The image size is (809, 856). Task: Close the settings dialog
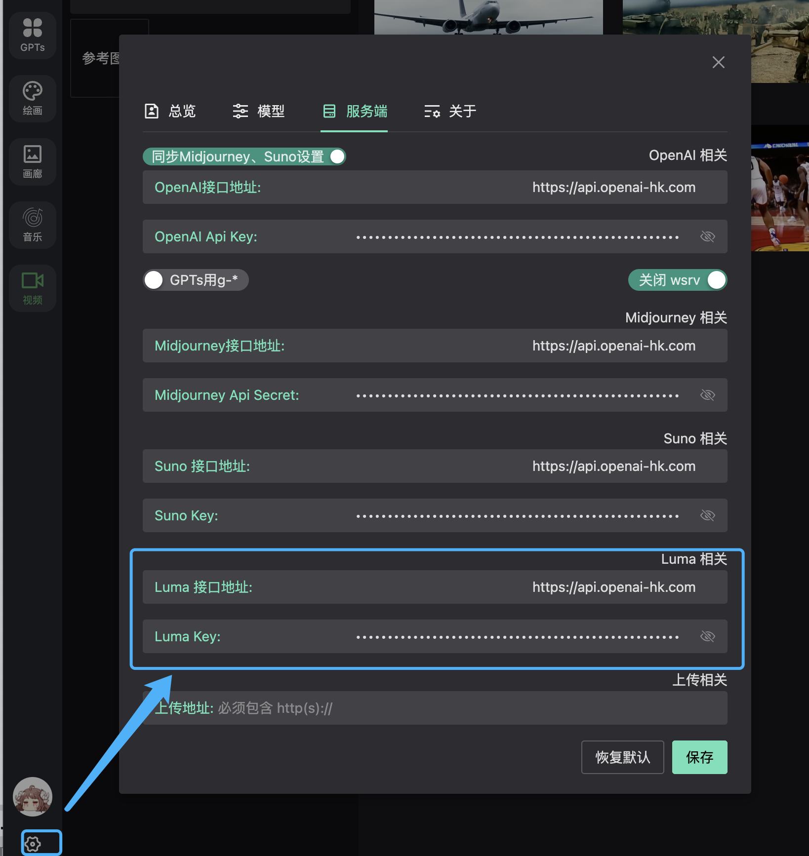(x=718, y=62)
